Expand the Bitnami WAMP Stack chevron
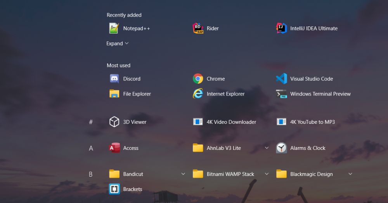The width and height of the screenshot is (388, 203). pyautogui.click(x=267, y=174)
